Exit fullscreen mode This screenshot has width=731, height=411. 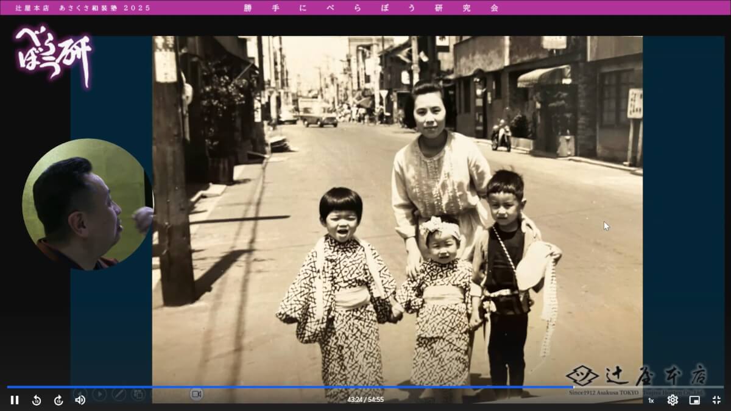(x=716, y=400)
